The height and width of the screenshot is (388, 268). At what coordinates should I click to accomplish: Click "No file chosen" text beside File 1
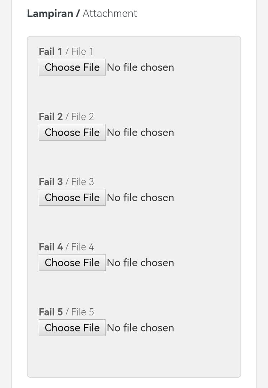(x=140, y=68)
